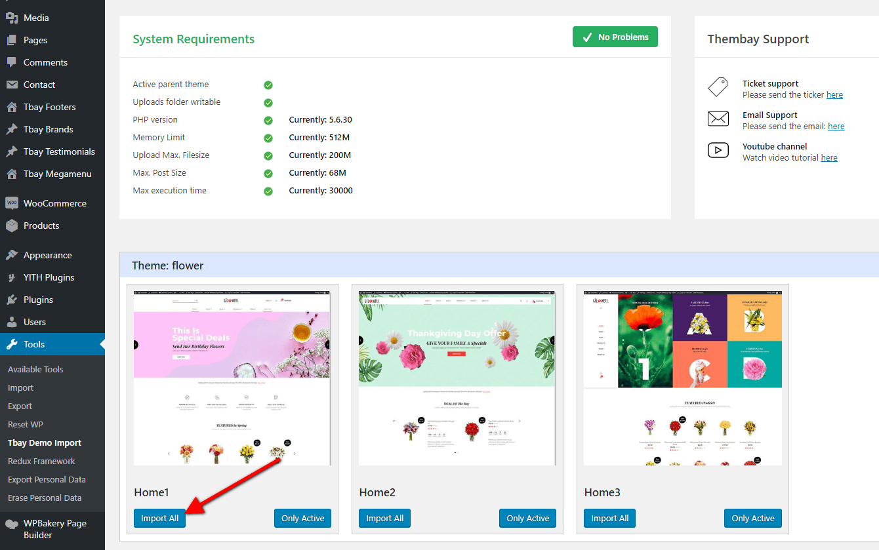879x550 pixels.
Task: Follow the Email Support 'here' link
Action: point(836,126)
